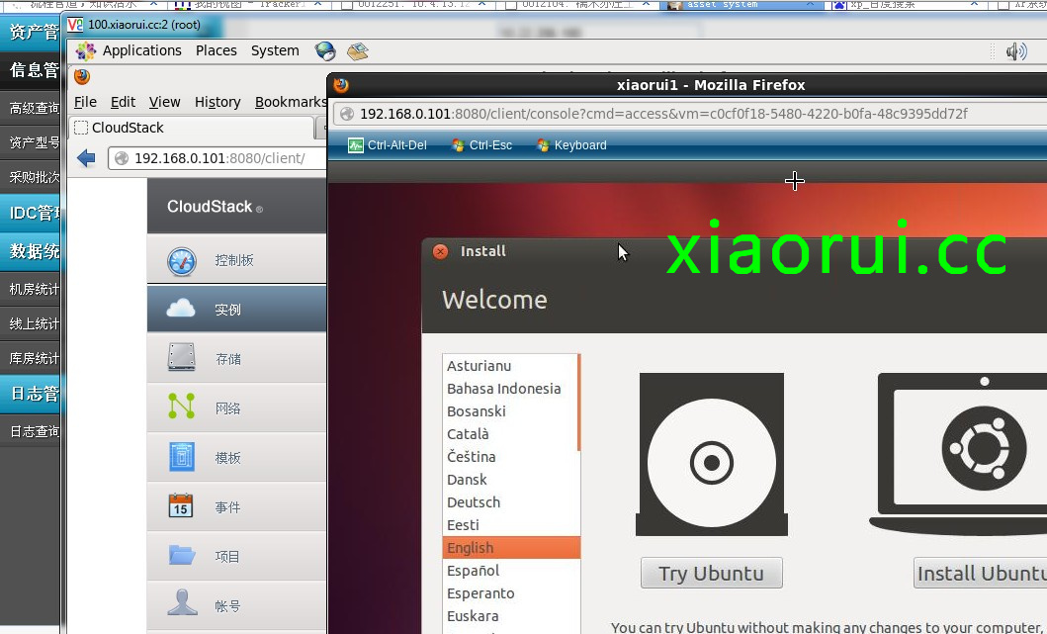Send Ctrl-Alt-Del to the VM console
This screenshot has height=634, width=1047.
coord(388,145)
